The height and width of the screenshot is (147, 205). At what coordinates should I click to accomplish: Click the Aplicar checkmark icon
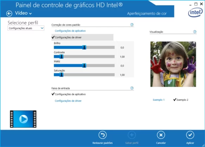click(190, 135)
